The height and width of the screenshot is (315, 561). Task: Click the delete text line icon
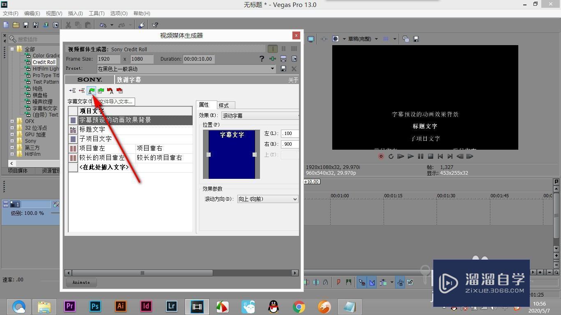pyautogui.click(x=82, y=91)
